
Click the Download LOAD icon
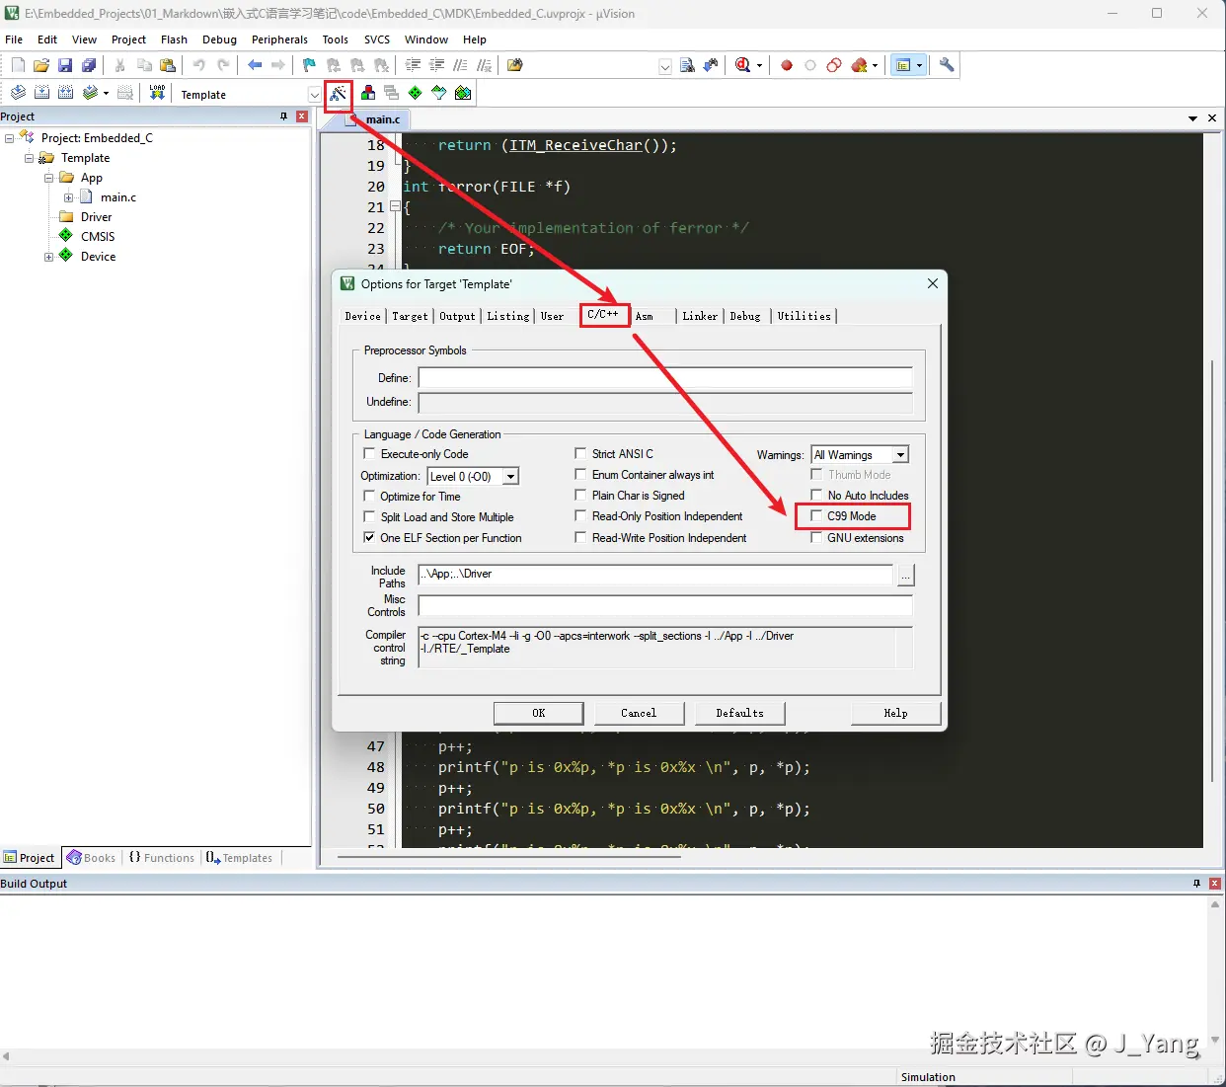[x=157, y=93]
